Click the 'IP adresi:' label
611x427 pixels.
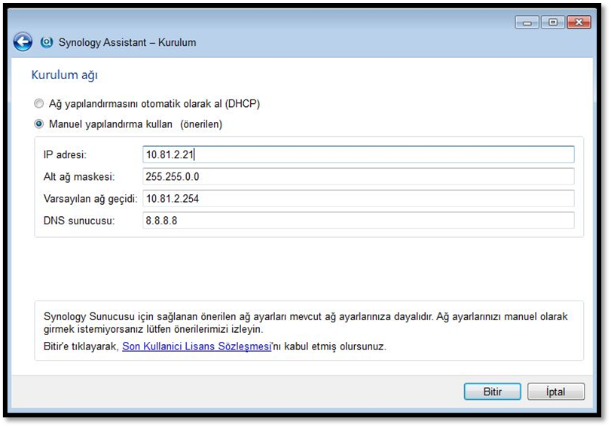coord(66,154)
